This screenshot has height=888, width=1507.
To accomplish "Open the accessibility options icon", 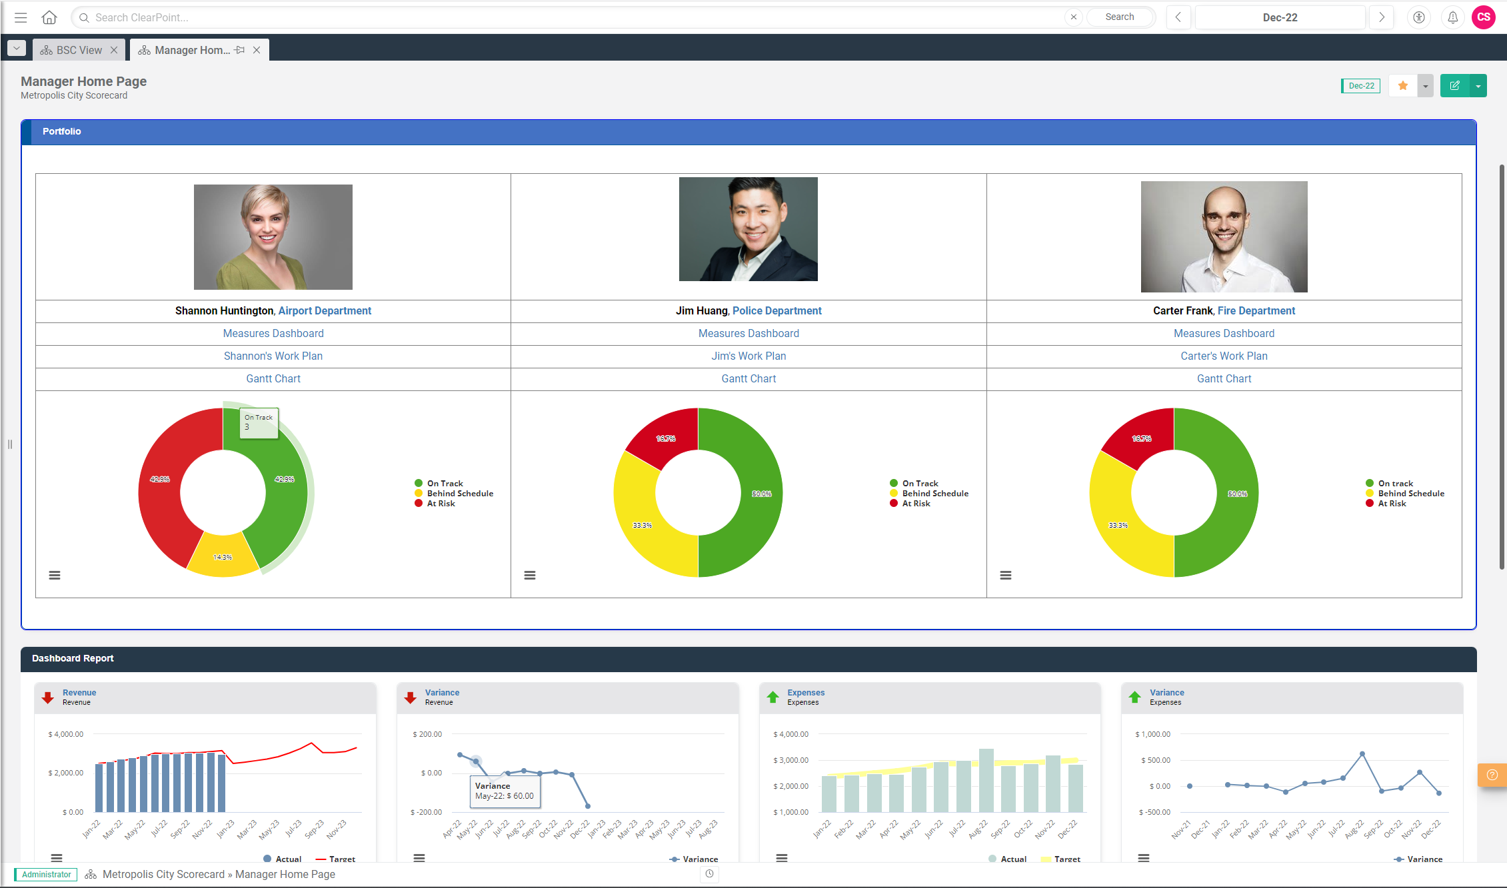I will 1419,17.
